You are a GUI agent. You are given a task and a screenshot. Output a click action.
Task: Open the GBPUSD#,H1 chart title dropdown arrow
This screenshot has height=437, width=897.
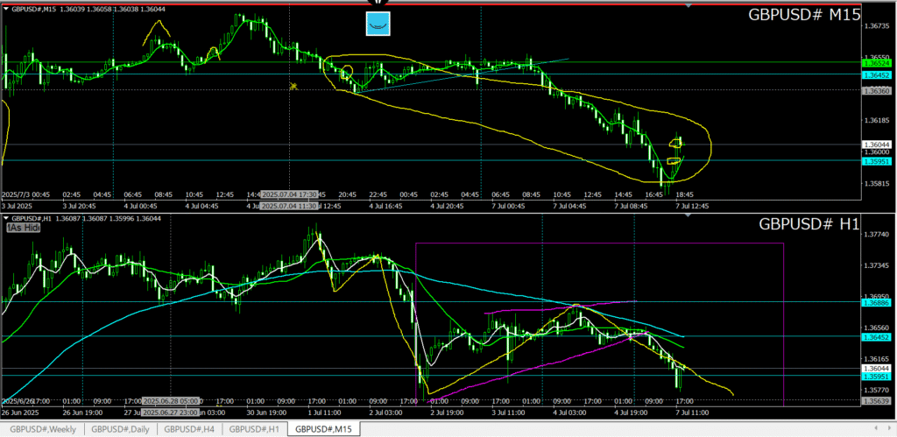8,218
